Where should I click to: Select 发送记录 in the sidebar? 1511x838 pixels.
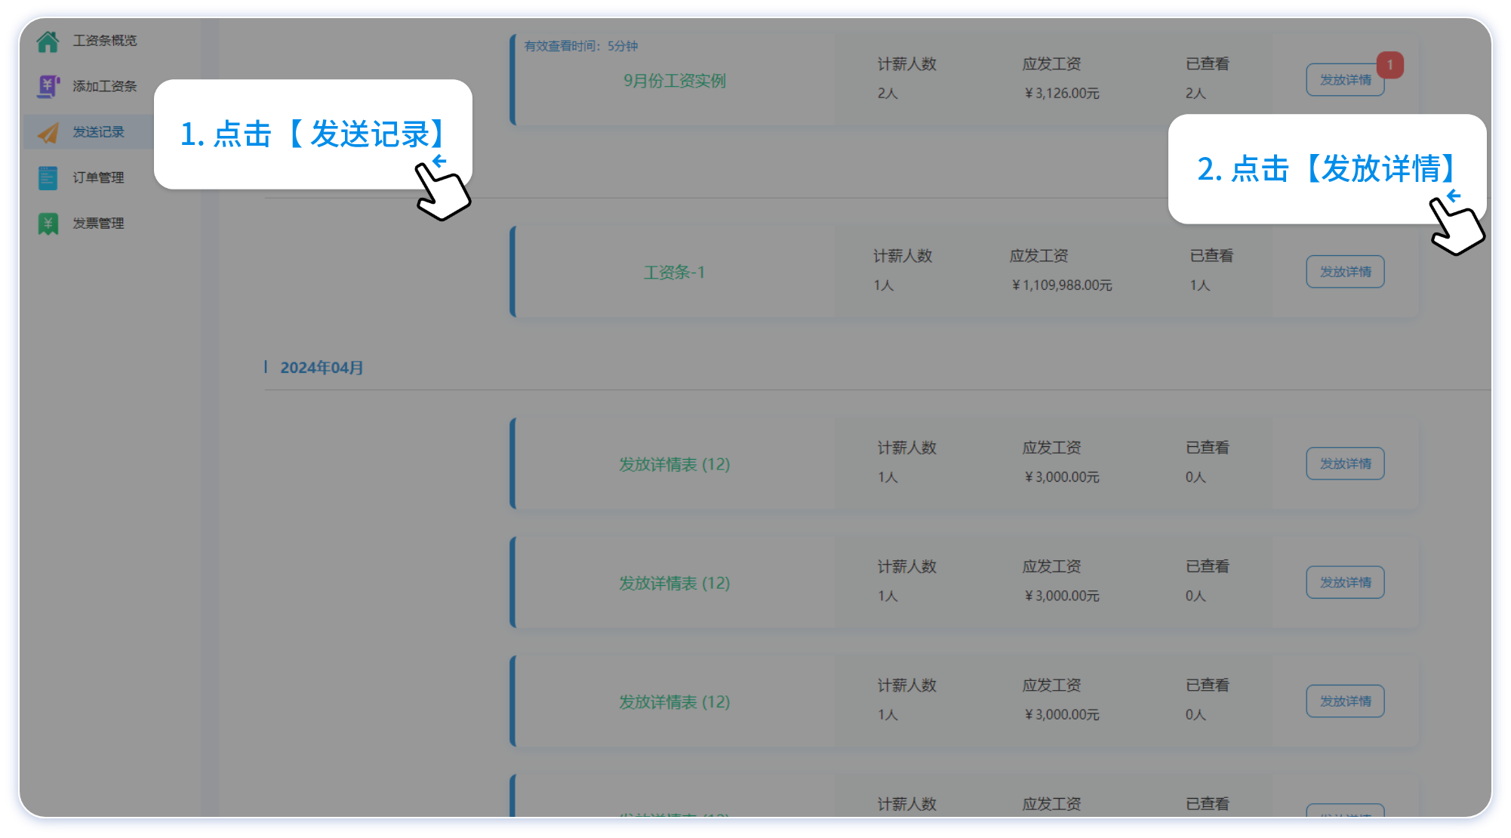click(x=98, y=132)
